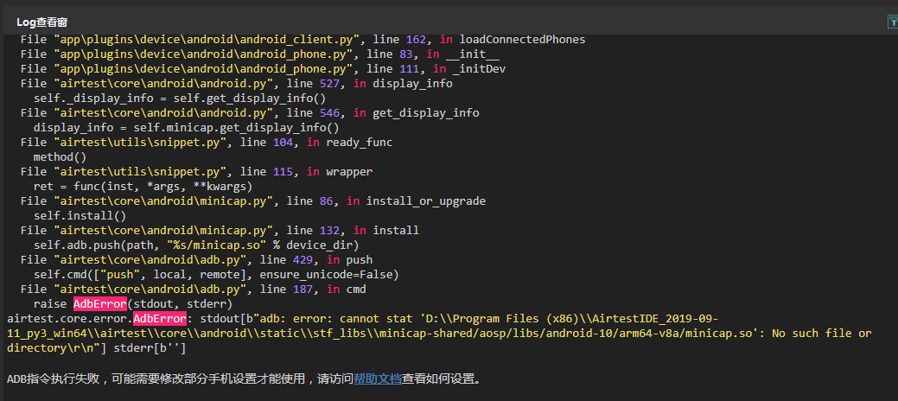Click the android.py line 546 get_display_info row
The image size is (898, 401).
(250, 113)
